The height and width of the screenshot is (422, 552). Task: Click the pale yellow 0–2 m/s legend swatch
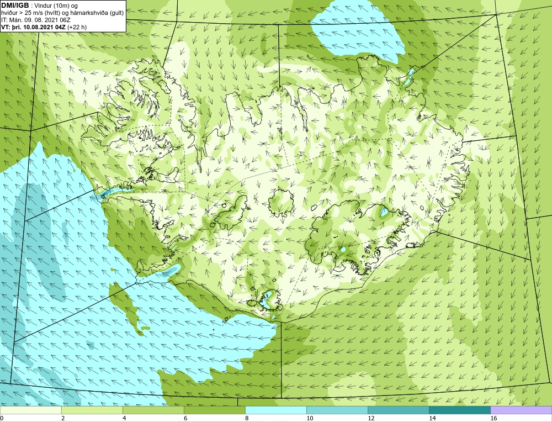(30, 410)
